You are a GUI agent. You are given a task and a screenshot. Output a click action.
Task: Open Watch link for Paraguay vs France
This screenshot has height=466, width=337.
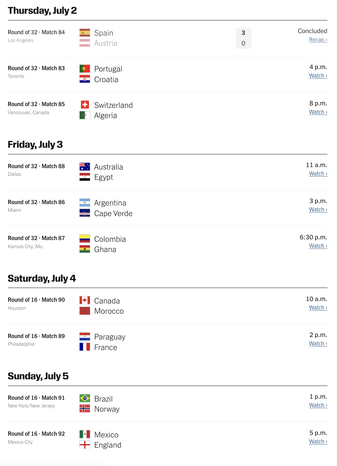(x=318, y=344)
